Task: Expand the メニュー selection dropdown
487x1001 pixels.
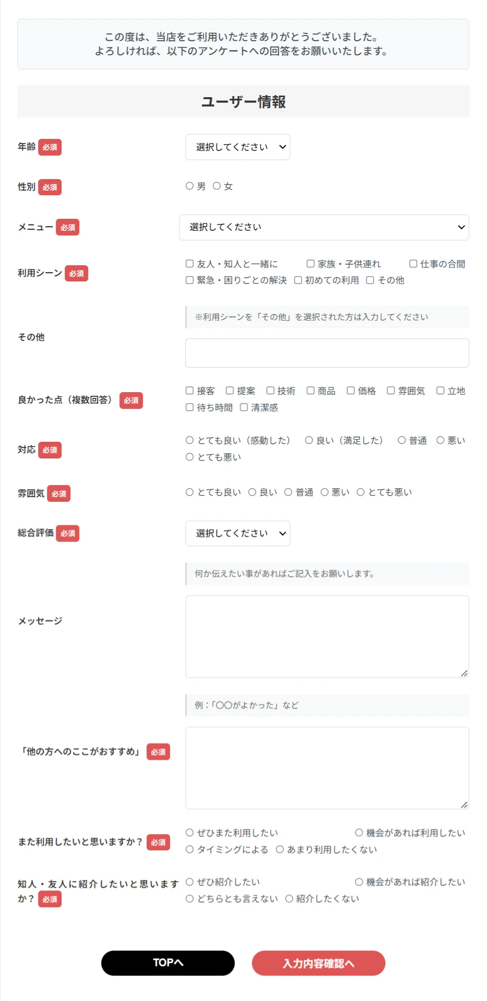Action: [x=324, y=227]
